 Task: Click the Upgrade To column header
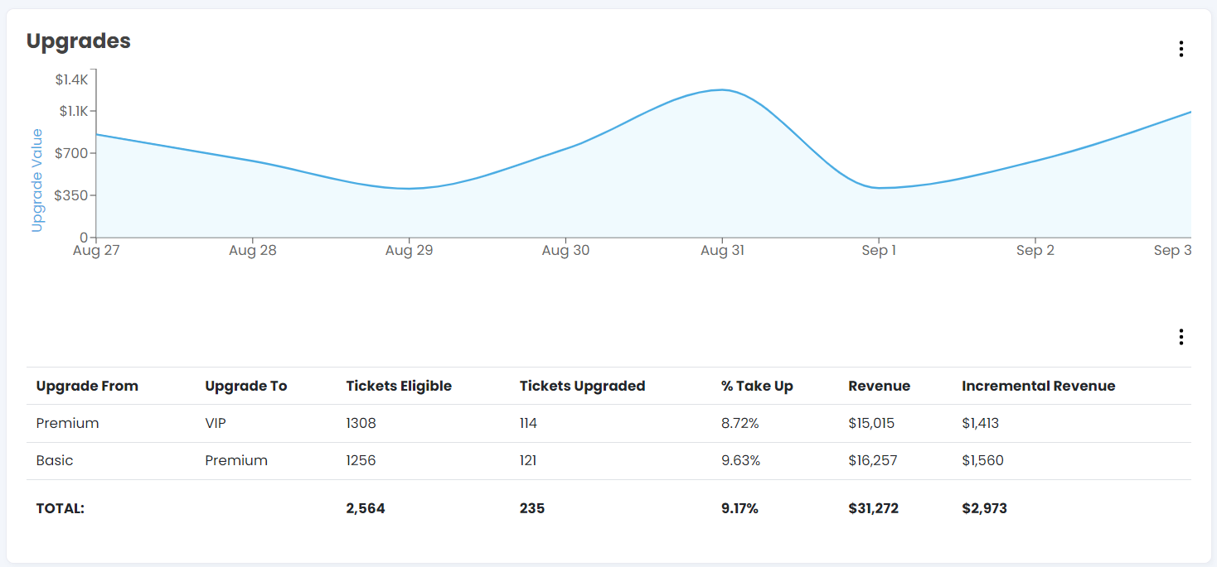click(x=245, y=386)
